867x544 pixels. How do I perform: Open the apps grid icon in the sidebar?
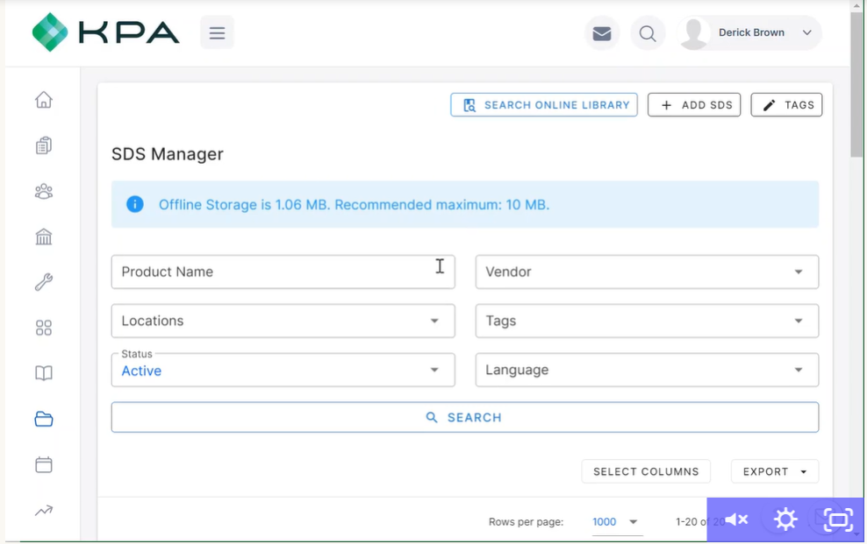point(42,328)
